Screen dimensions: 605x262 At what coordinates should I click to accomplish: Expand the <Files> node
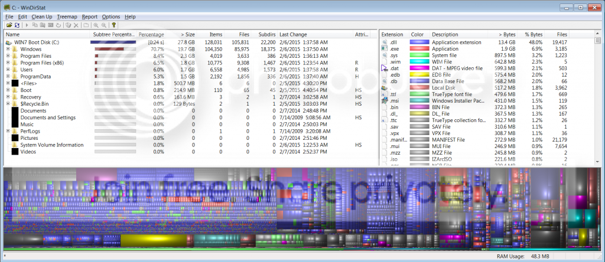(x=8, y=83)
